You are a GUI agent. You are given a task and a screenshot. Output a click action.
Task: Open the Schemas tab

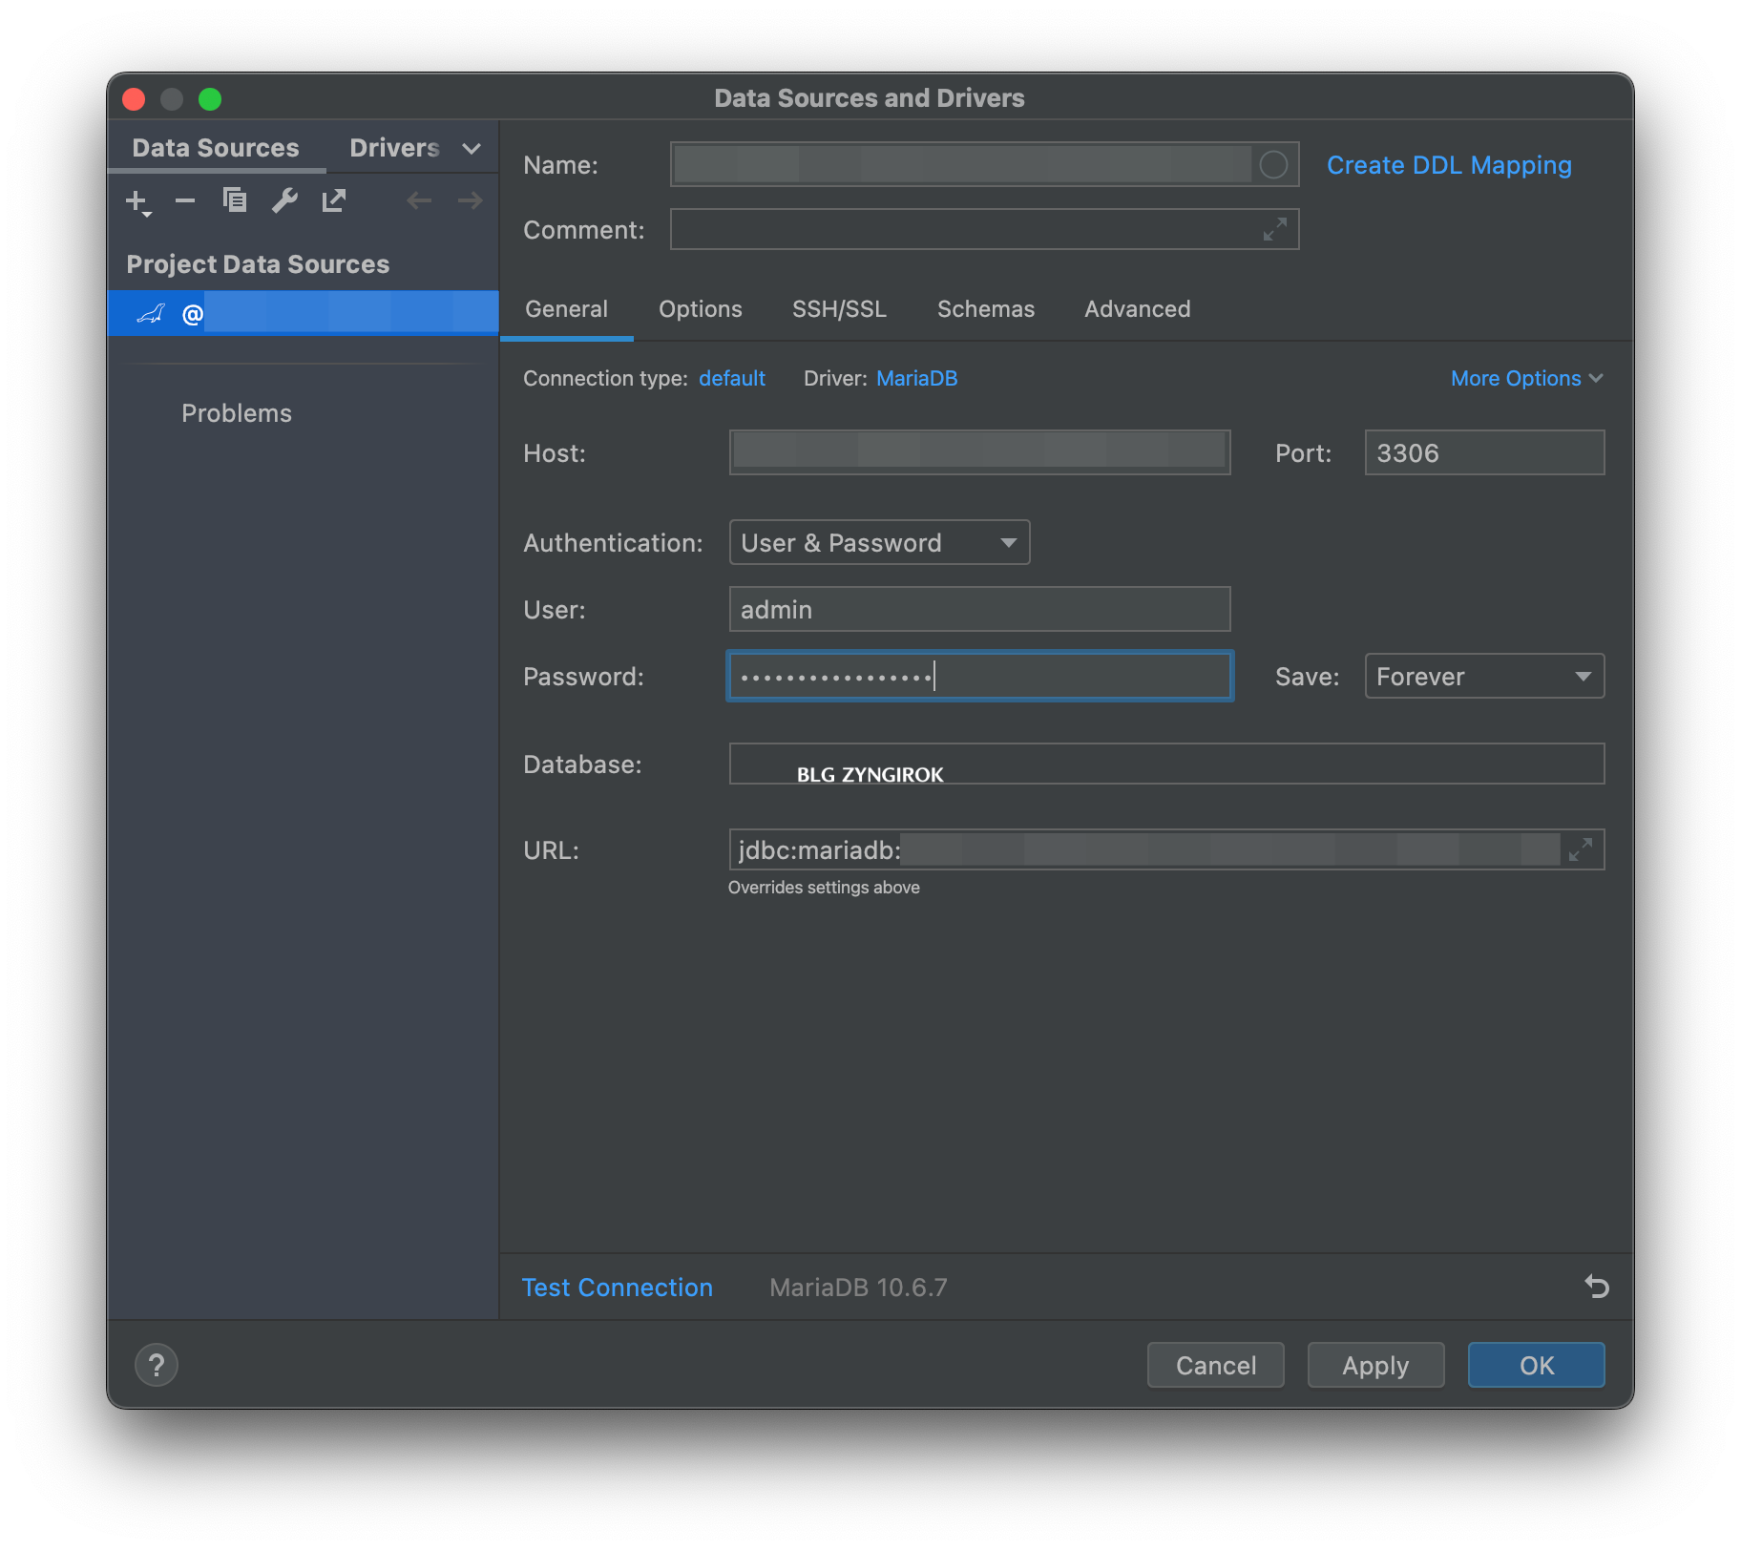coord(986,309)
